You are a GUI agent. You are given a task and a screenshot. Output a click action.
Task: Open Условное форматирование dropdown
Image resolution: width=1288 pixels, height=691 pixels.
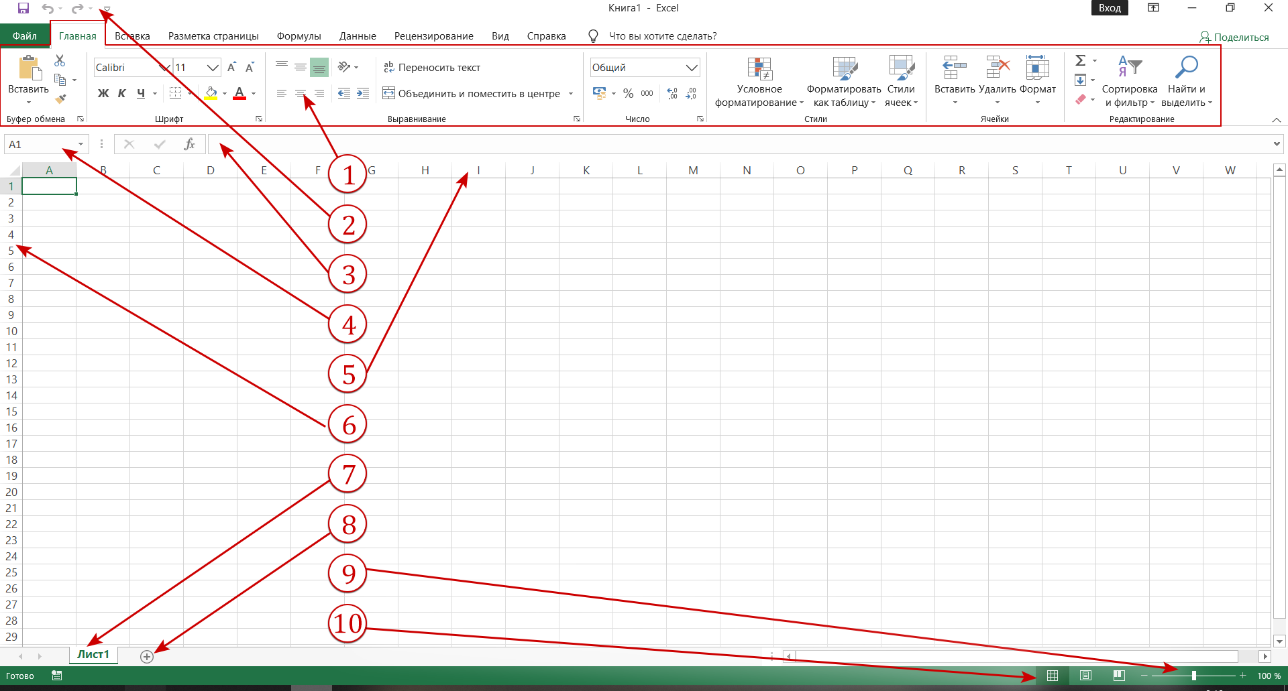coord(759,82)
